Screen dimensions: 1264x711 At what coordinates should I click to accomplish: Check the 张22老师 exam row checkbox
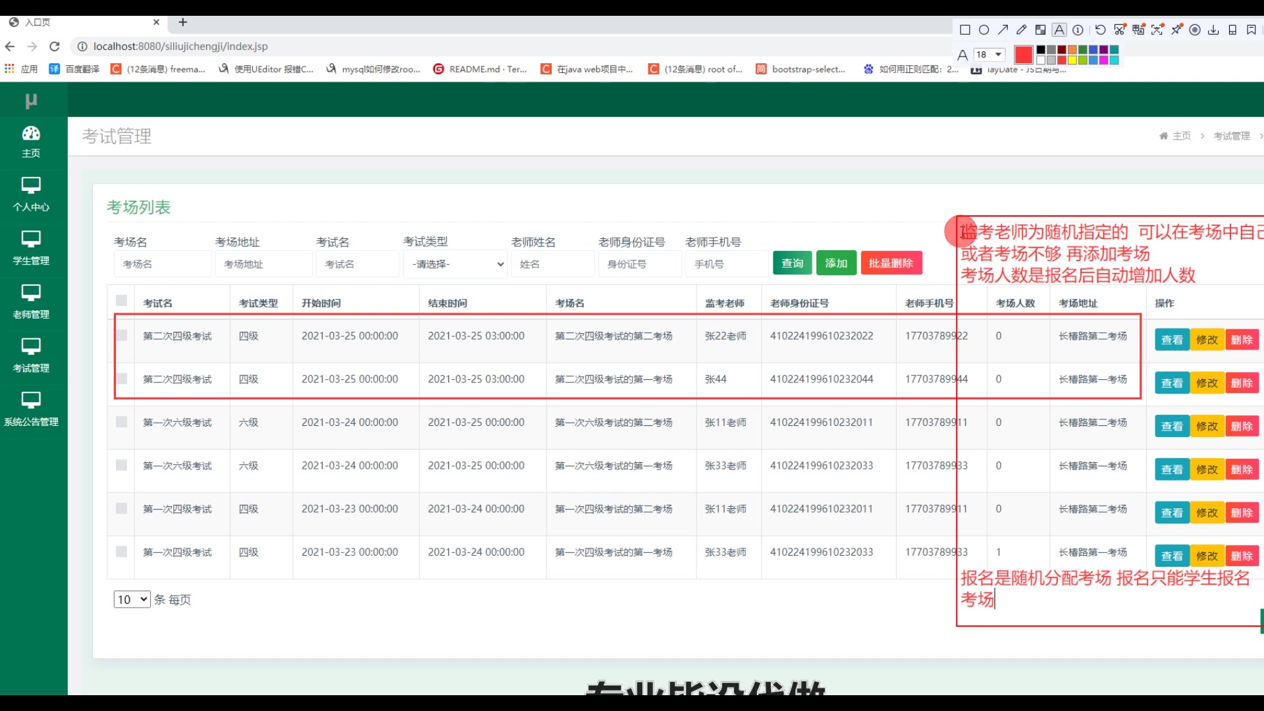point(122,336)
